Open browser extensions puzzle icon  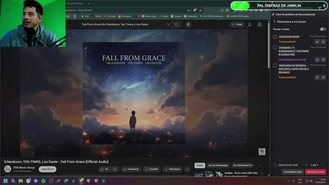click(222, 10)
